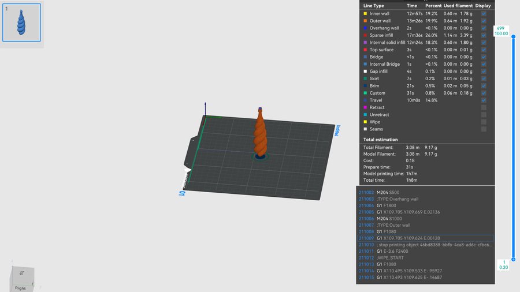Click the sliced spiral model on plate

[260, 132]
